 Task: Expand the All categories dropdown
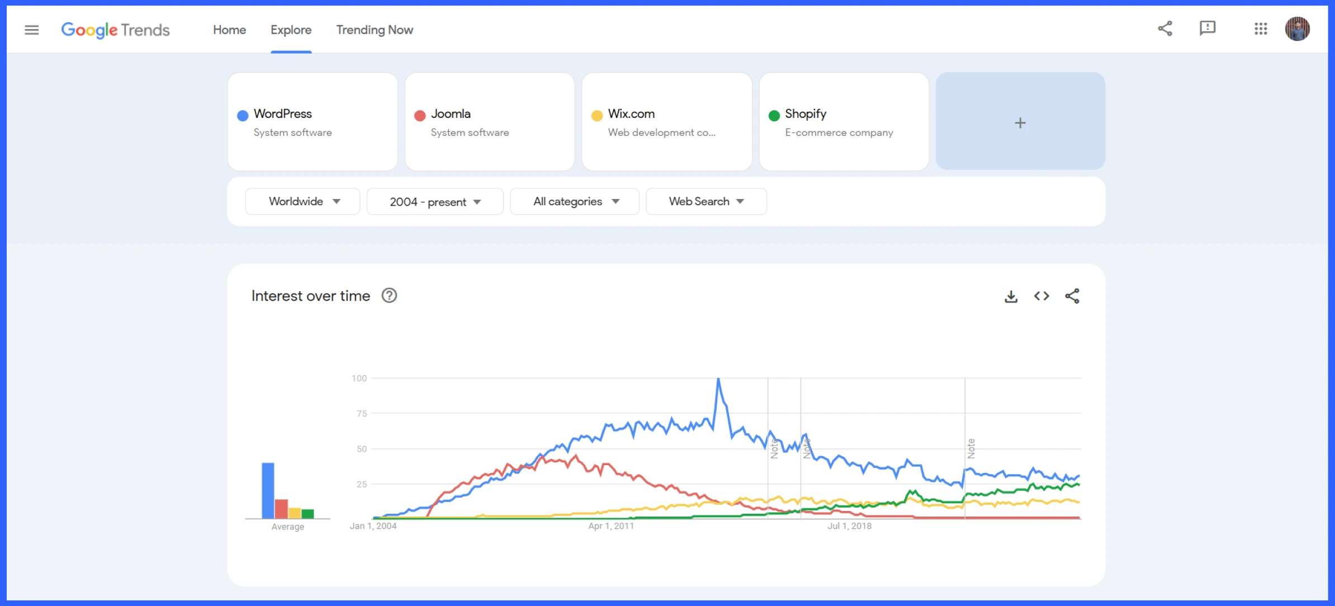[x=575, y=201]
